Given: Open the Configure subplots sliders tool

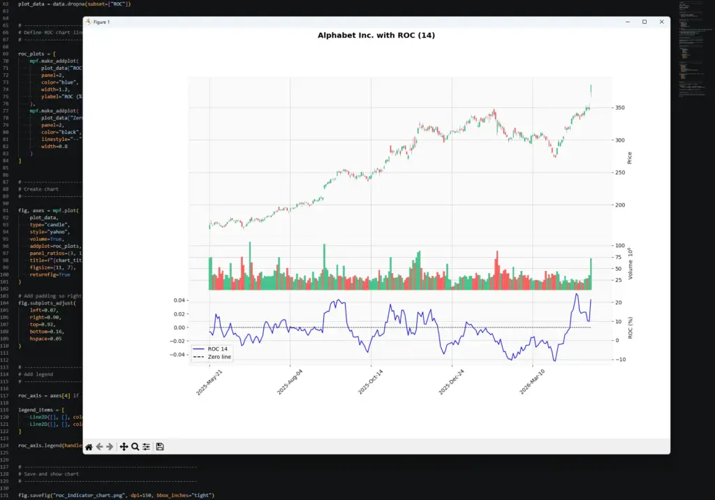Looking at the screenshot, I should 146,447.
